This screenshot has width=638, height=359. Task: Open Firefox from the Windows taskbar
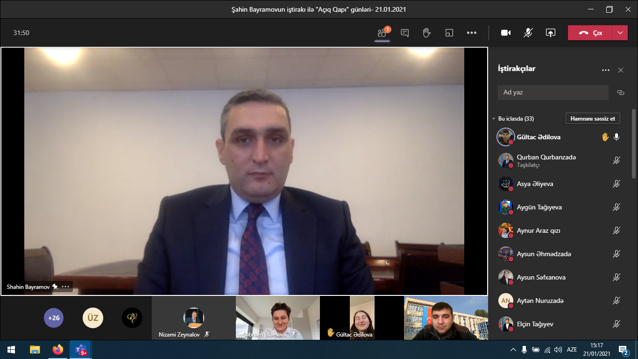[x=58, y=350]
